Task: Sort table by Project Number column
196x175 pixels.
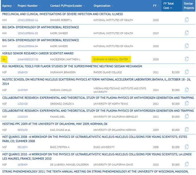Action: tap(29, 6)
